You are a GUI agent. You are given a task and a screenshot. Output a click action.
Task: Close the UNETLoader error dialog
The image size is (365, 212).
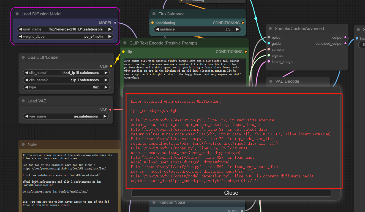(x=231, y=193)
